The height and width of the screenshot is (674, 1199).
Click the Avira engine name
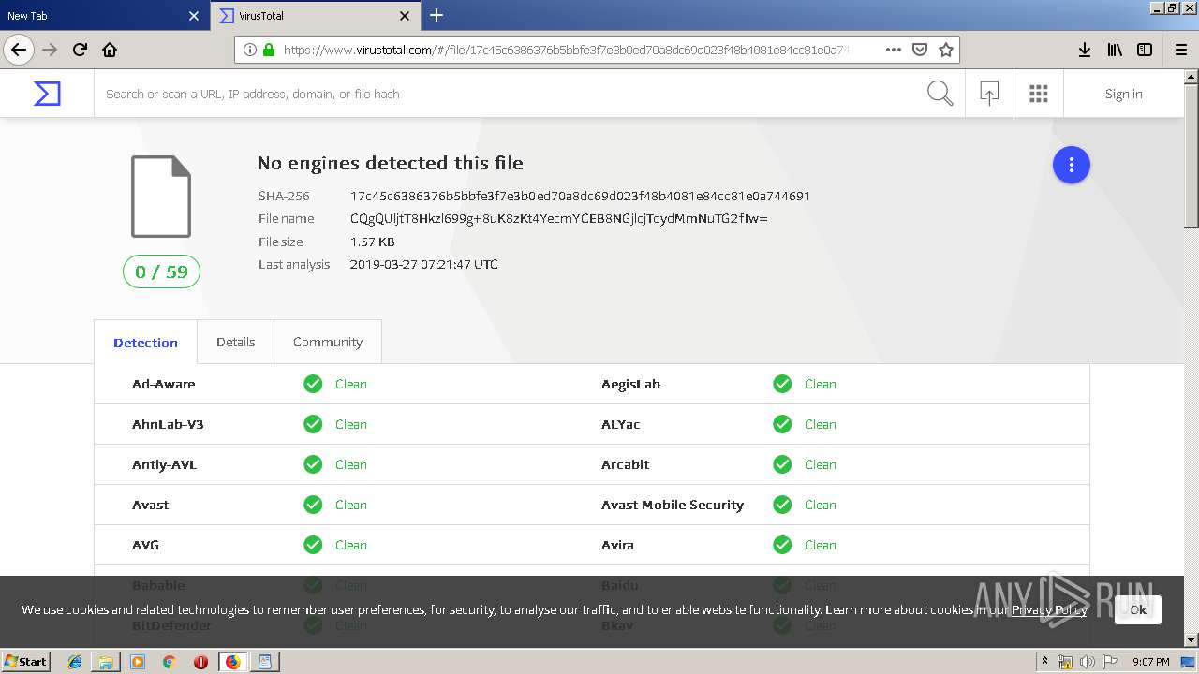click(x=617, y=545)
